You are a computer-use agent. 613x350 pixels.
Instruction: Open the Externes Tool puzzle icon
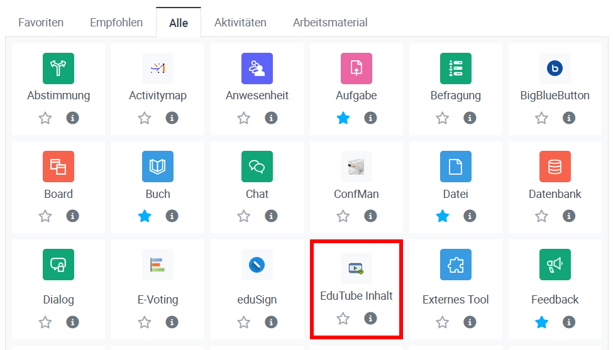pos(455,265)
